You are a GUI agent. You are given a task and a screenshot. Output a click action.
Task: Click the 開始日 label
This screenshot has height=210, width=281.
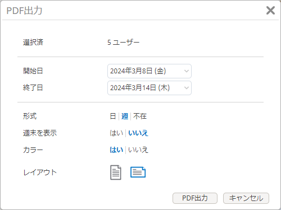33,71
